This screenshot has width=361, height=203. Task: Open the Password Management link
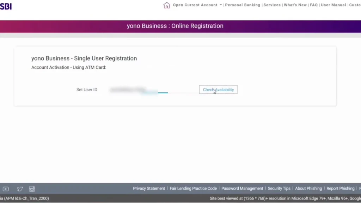pos(242,188)
